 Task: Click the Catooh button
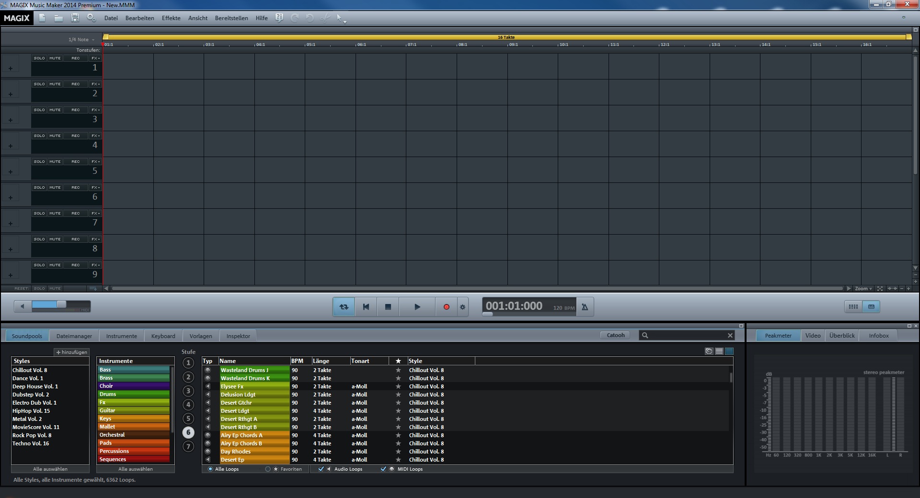point(615,335)
